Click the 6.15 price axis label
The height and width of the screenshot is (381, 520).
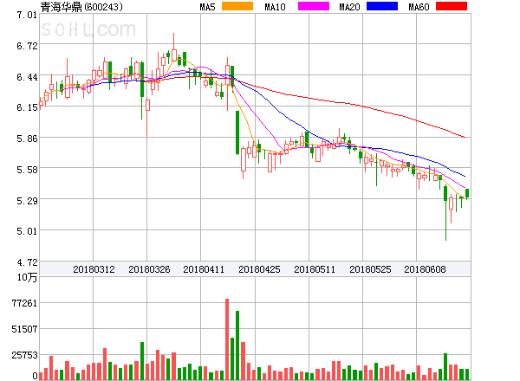click(27, 107)
